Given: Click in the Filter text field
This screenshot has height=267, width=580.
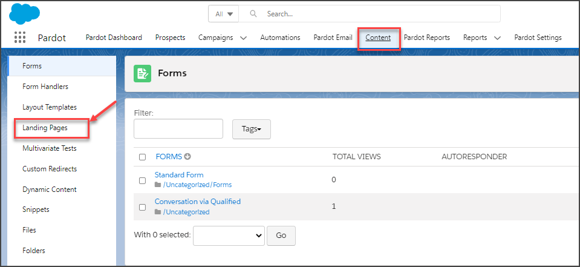Looking at the screenshot, I should 178,129.
